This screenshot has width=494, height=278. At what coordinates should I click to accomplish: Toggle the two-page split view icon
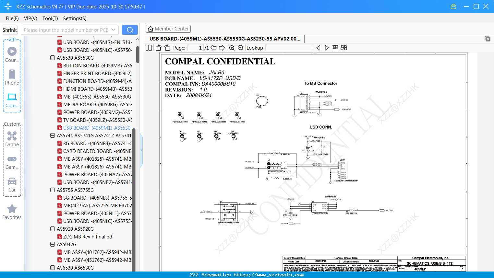pos(149,48)
